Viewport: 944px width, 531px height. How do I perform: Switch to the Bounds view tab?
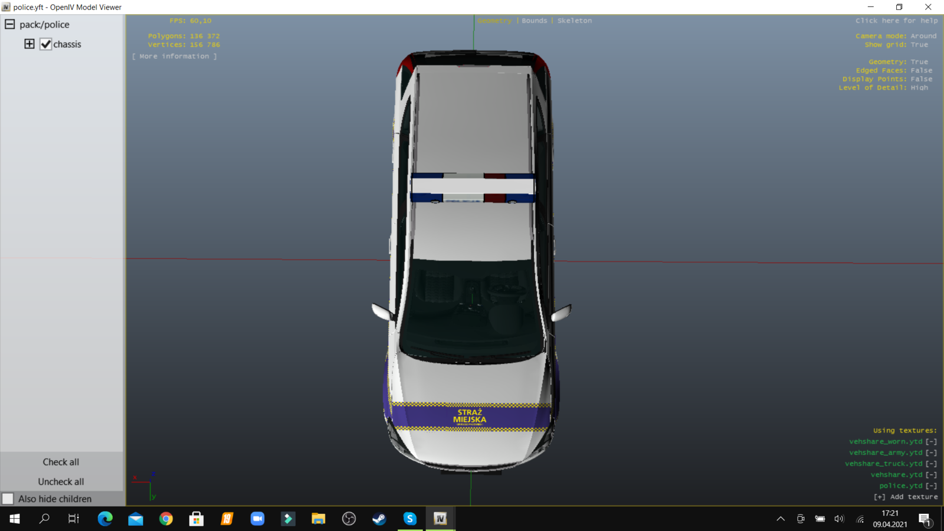(x=534, y=21)
